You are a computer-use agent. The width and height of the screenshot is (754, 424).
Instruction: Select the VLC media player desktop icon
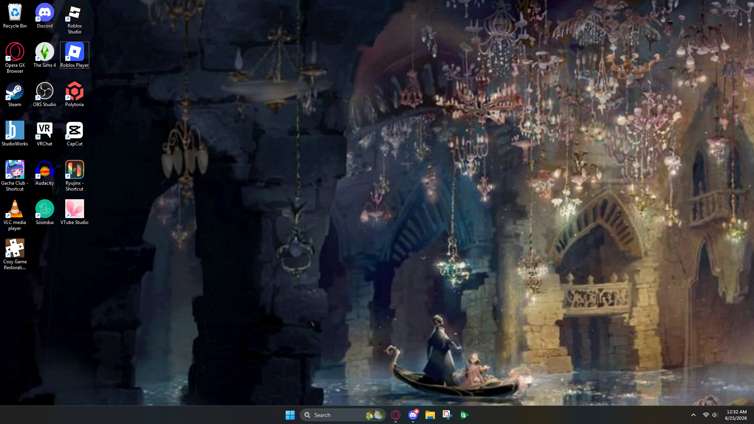pyautogui.click(x=15, y=215)
